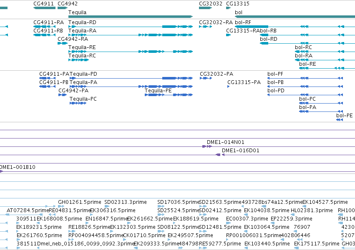Select transcript bol-RC

tap(325, 52)
